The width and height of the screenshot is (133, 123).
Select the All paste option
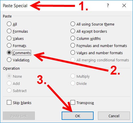[x=9, y=24]
